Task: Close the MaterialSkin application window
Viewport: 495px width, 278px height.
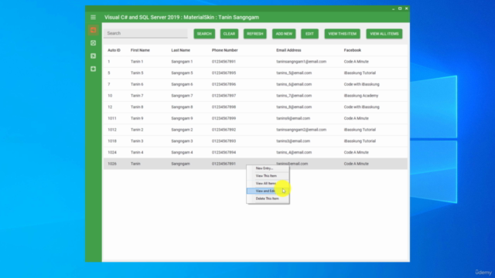Action: pyautogui.click(x=407, y=8)
